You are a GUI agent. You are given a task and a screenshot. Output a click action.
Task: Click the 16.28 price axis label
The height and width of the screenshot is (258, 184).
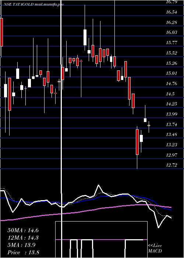click(171, 22)
